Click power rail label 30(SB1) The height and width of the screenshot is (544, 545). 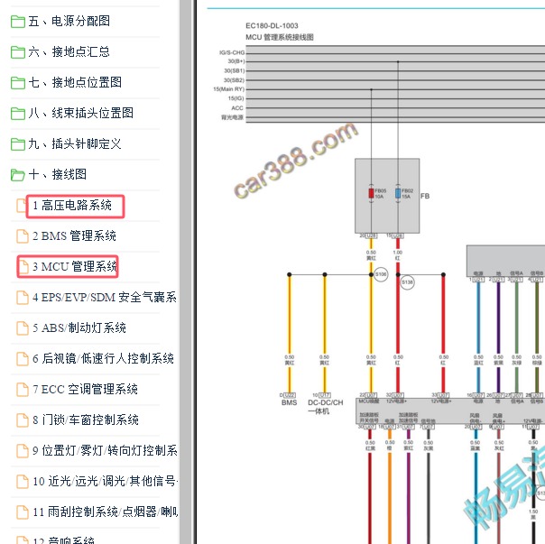pyautogui.click(x=235, y=70)
